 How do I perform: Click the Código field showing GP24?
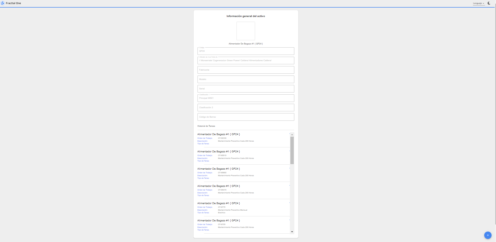point(246,51)
